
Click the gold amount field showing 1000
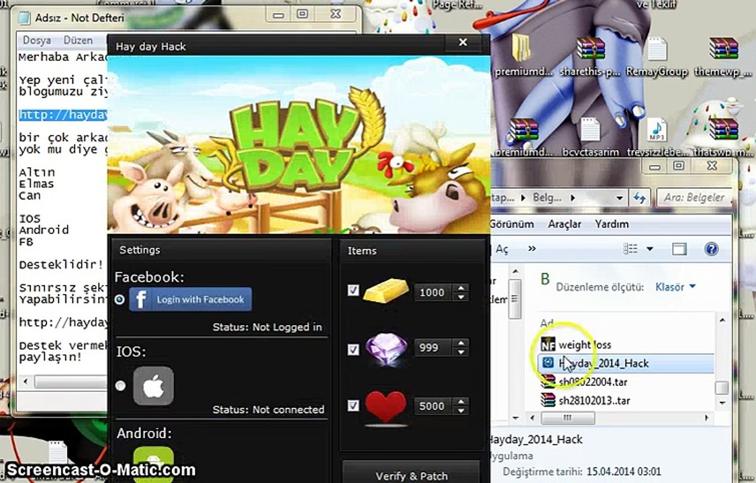coord(432,292)
